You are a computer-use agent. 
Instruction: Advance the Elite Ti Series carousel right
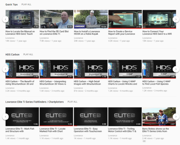(176, 116)
